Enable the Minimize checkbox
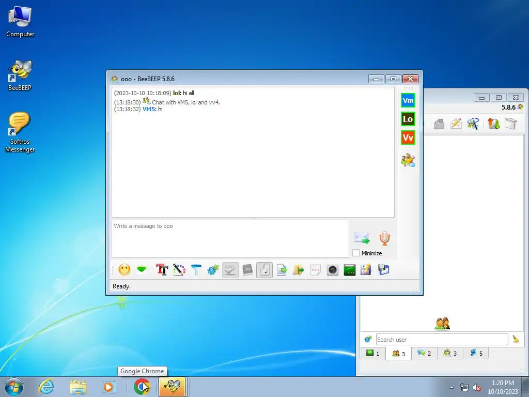The height and width of the screenshot is (397, 529). pyautogui.click(x=356, y=253)
